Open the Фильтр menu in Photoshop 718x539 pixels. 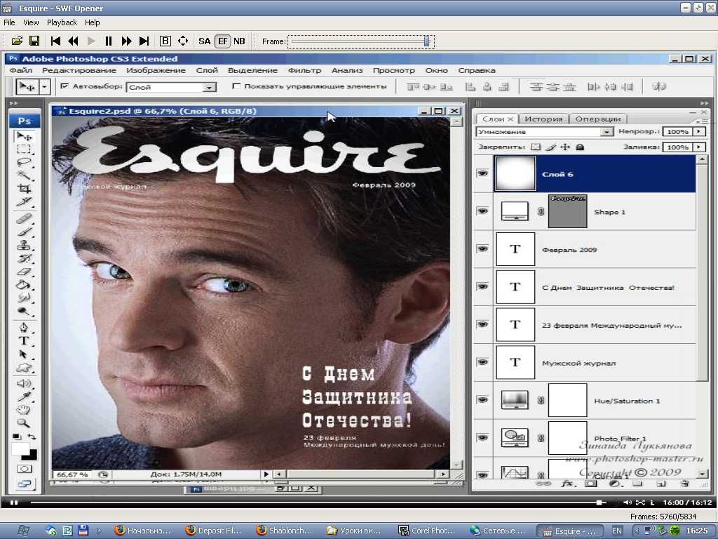pos(304,70)
